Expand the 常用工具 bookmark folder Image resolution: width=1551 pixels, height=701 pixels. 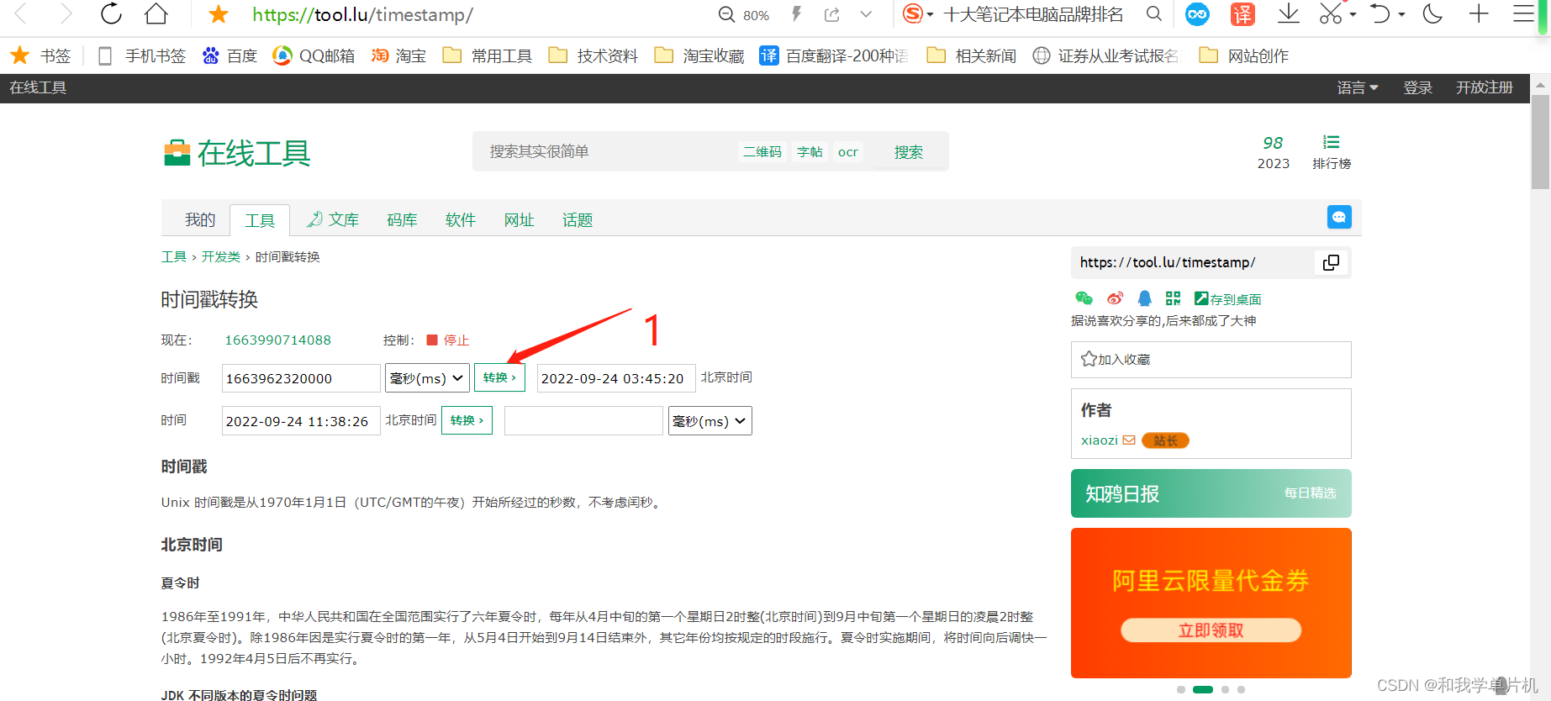(488, 55)
